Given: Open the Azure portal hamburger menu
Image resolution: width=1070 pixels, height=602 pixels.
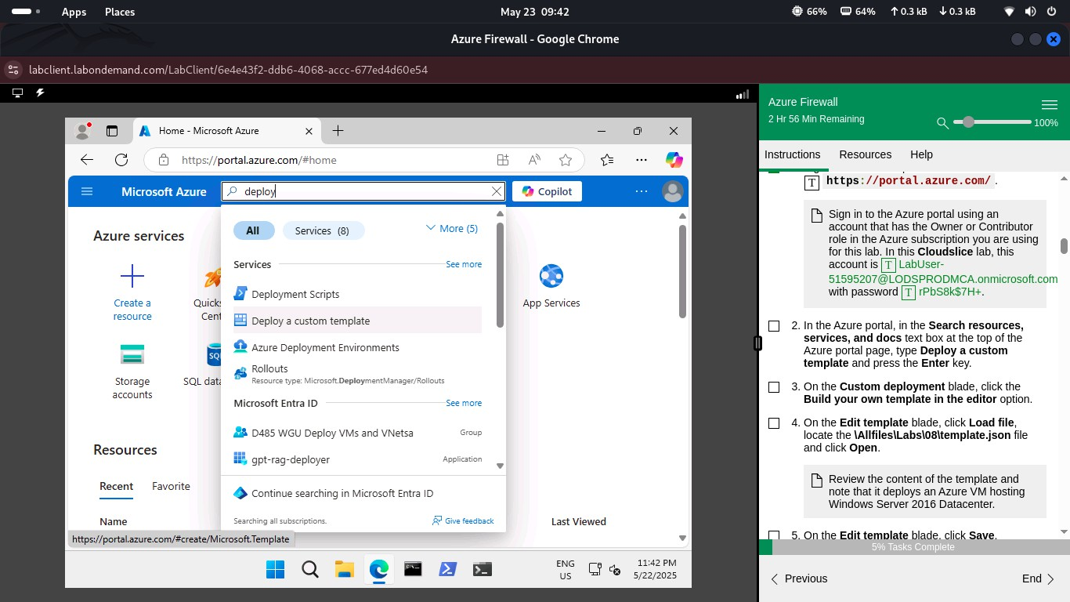Looking at the screenshot, I should point(87,191).
